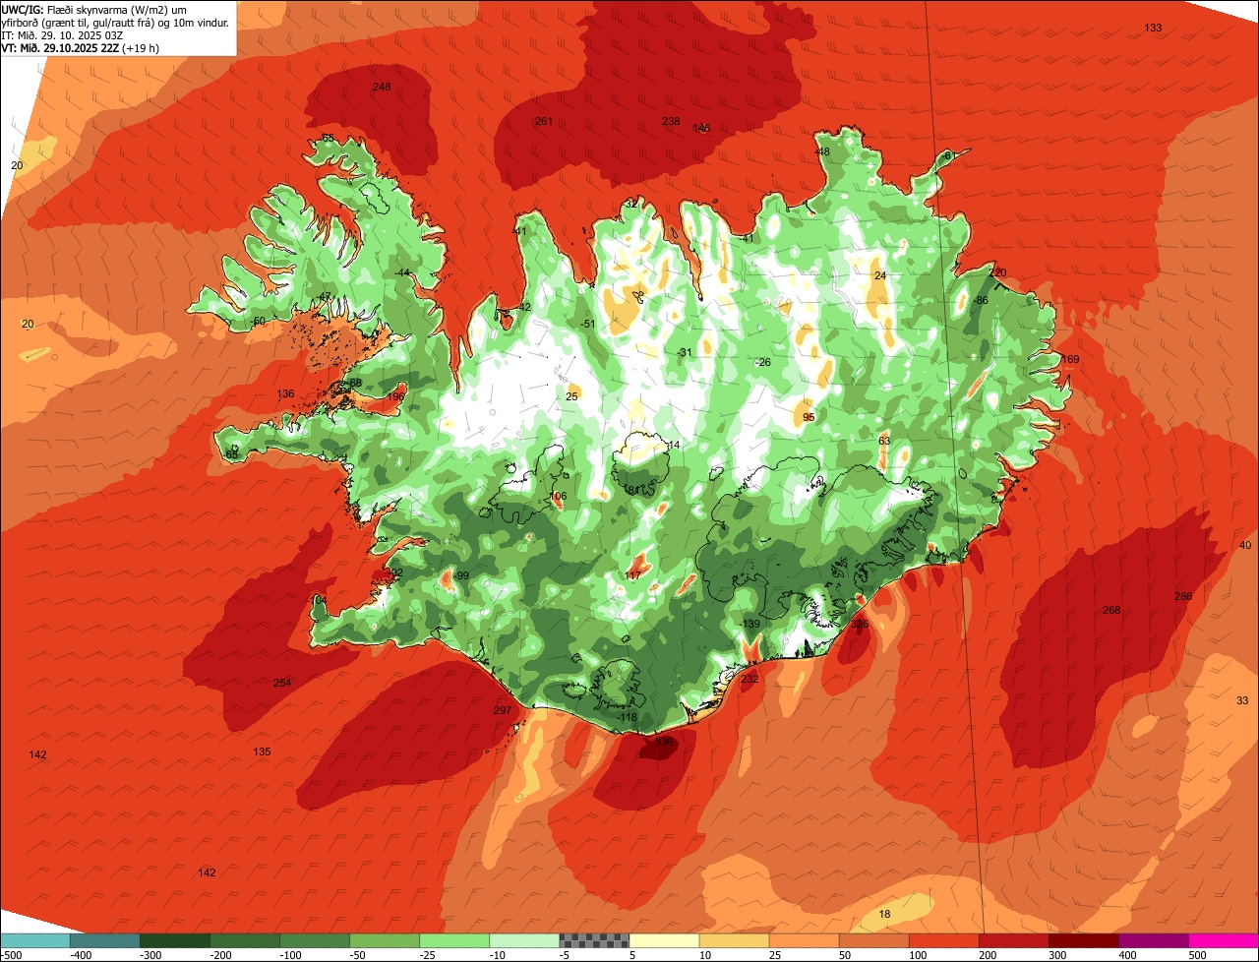Click the purple 400 to 500 legend swatch
The image size is (1259, 962).
(x=1153, y=940)
